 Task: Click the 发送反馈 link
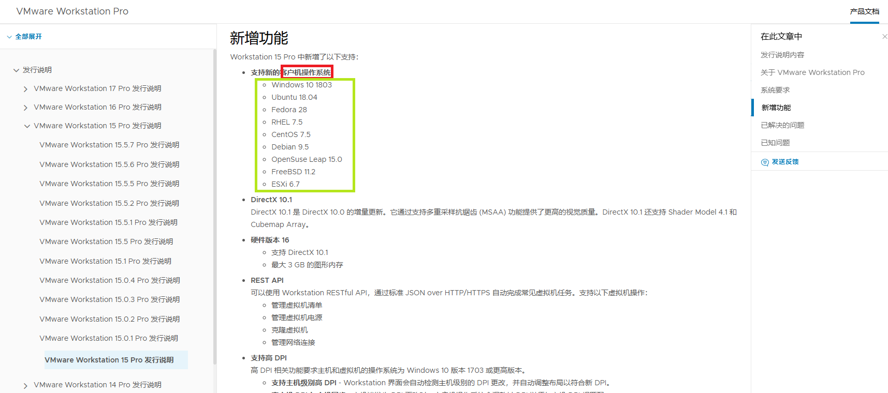pos(785,162)
